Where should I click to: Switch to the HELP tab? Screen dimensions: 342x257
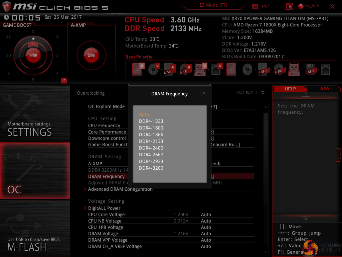[290, 89]
